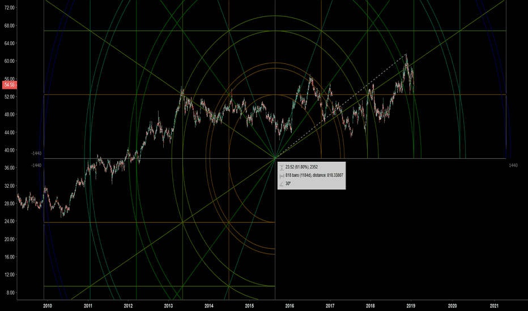The height and width of the screenshot is (311, 528).
Task: Click the 2016 label on time axis
Action: coord(289,306)
